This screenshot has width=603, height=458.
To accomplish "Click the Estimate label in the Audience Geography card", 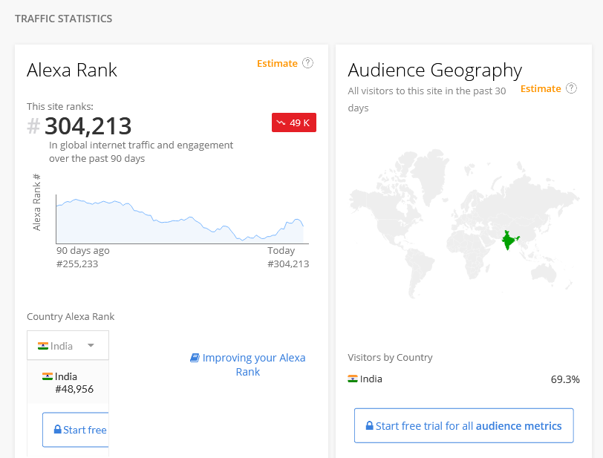I will pos(541,89).
